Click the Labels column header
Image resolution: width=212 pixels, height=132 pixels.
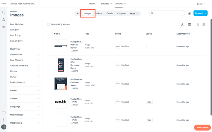(149, 34)
